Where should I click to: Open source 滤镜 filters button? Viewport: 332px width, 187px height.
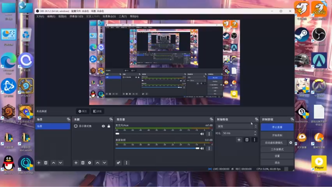[x=98, y=111]
